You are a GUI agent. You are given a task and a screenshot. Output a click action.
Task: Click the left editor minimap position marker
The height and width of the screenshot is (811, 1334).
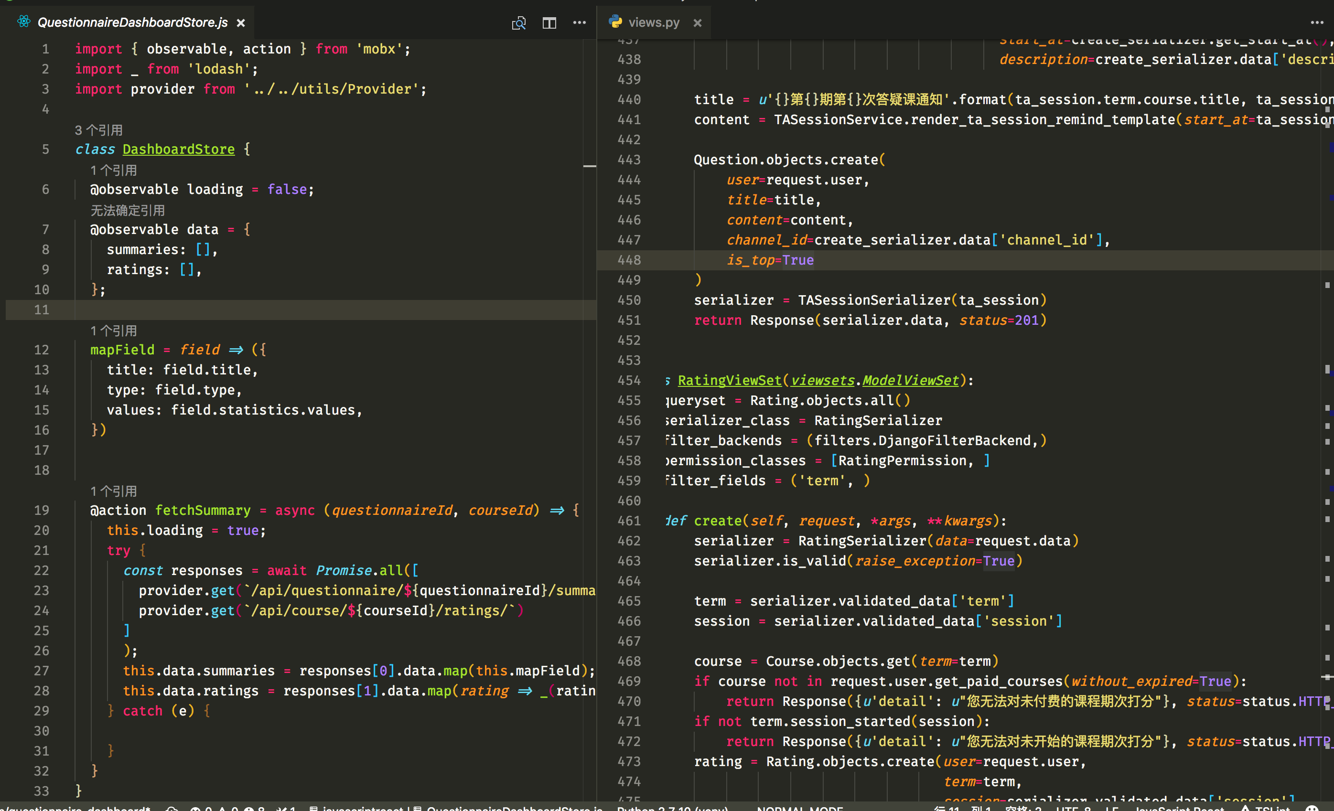click(x=590, y=166)
